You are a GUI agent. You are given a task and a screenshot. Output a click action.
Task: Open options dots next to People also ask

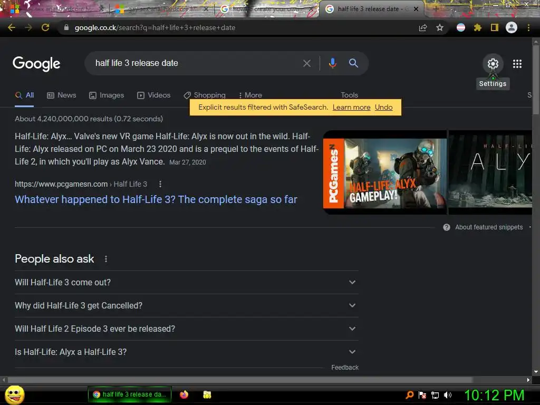[x=105, y=259]
